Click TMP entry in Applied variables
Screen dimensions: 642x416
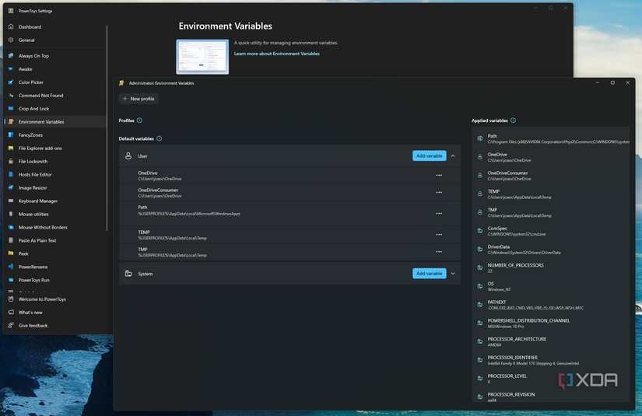(551, 212)
